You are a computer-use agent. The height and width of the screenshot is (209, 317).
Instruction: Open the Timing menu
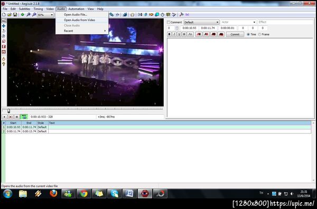38,9
